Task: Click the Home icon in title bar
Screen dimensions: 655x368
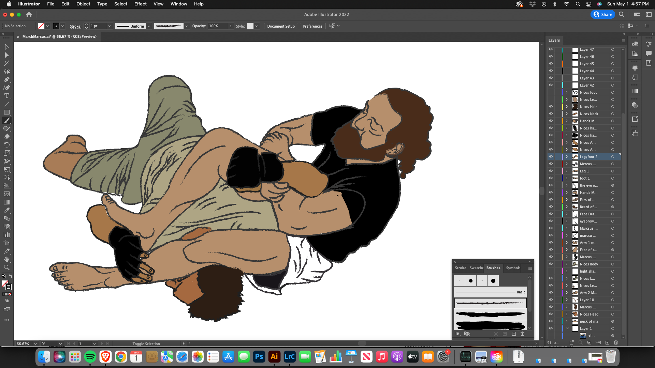Action: pyautogui.click(x=29, y=15)
